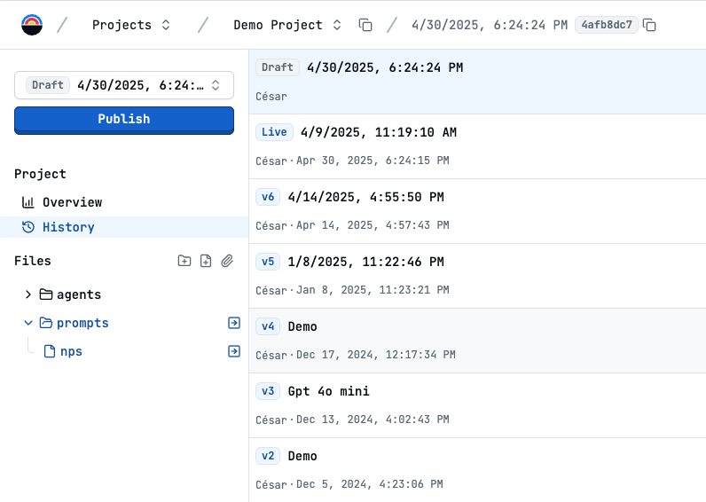Click the app logo in header
The height and width of the screenshot is (502, 706).
tap(32, 25)
